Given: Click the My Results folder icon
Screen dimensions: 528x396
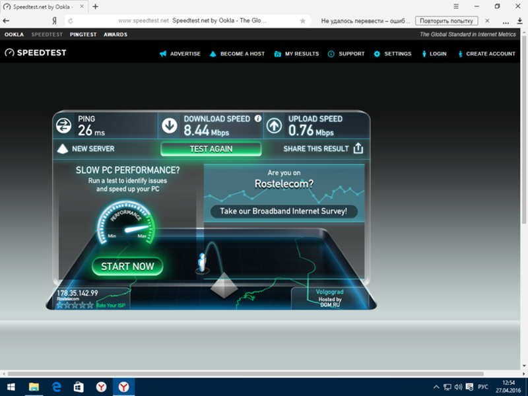Looking at the screenshot, I should (x=277, y=54).
